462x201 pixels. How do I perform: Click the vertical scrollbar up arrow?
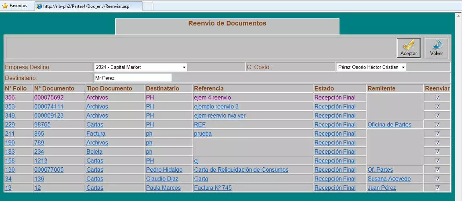(x=458, y=16)
